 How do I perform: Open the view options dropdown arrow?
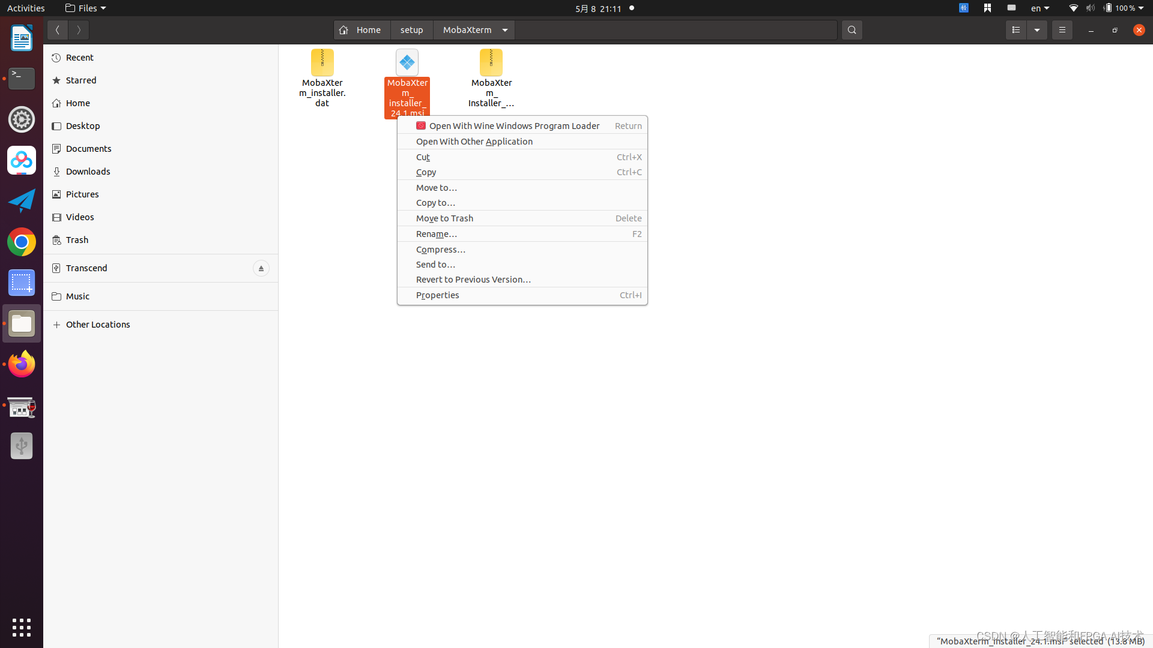1037,30
